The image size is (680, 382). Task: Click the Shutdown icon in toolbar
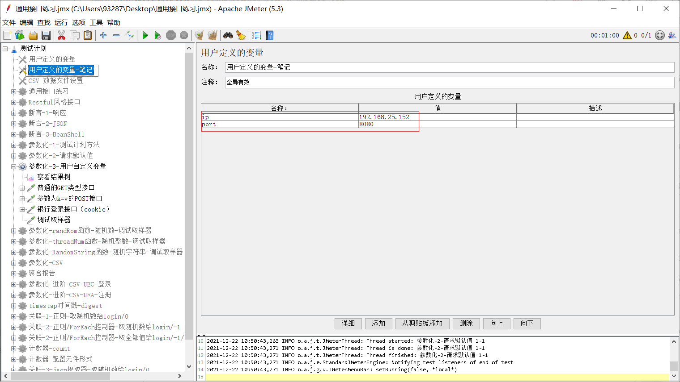click(184, 35)
